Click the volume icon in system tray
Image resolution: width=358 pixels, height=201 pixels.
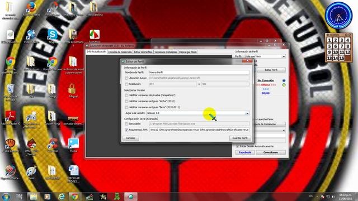coord(333,197)
